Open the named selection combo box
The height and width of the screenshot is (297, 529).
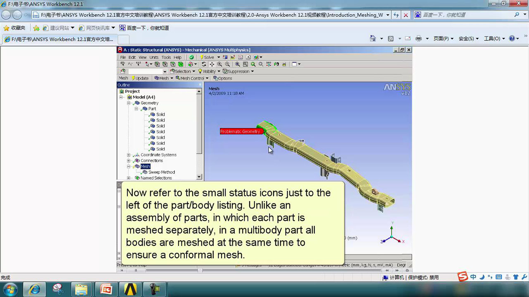coord(148,71)
